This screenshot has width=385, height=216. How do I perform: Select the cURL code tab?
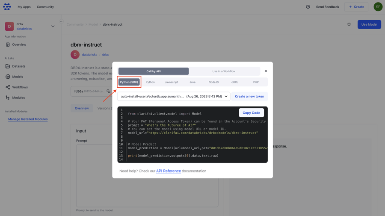pyautogui.click(x=235, y=82)
